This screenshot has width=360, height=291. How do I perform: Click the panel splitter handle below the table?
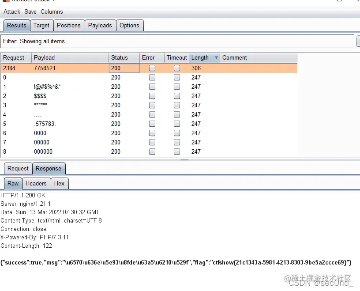coord(184,159)
